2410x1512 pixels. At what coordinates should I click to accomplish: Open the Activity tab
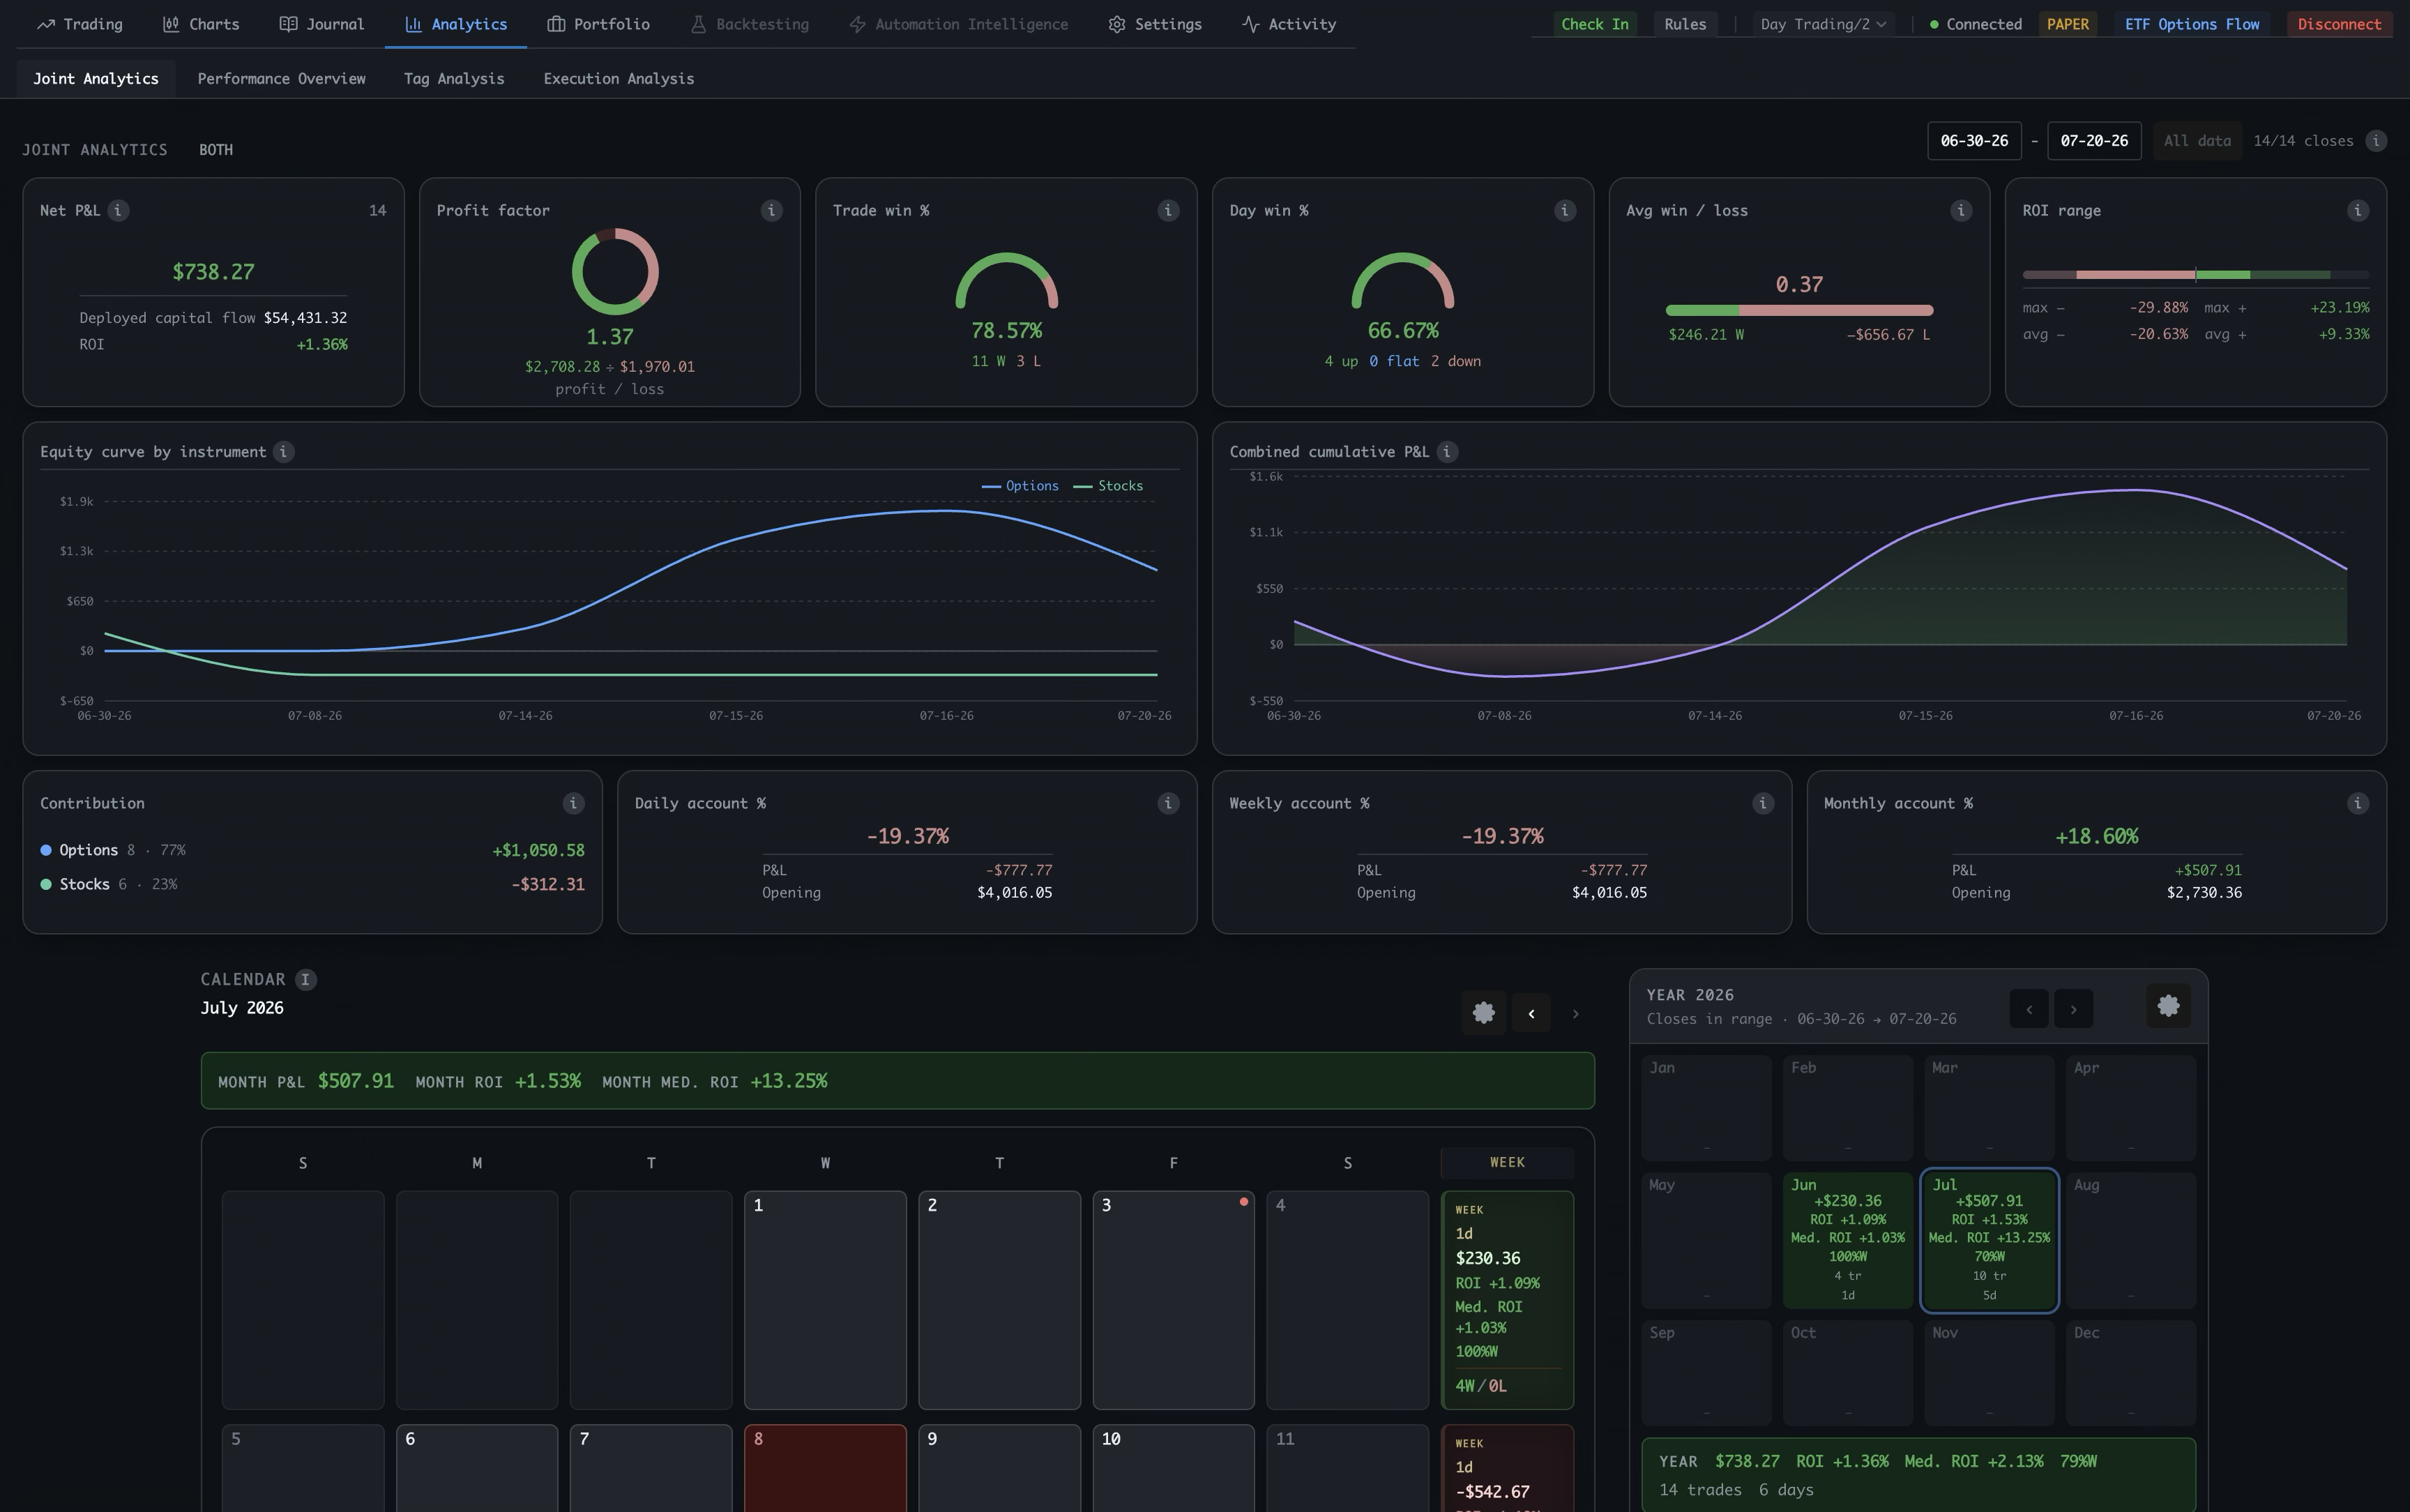[x=1289, y=24]
